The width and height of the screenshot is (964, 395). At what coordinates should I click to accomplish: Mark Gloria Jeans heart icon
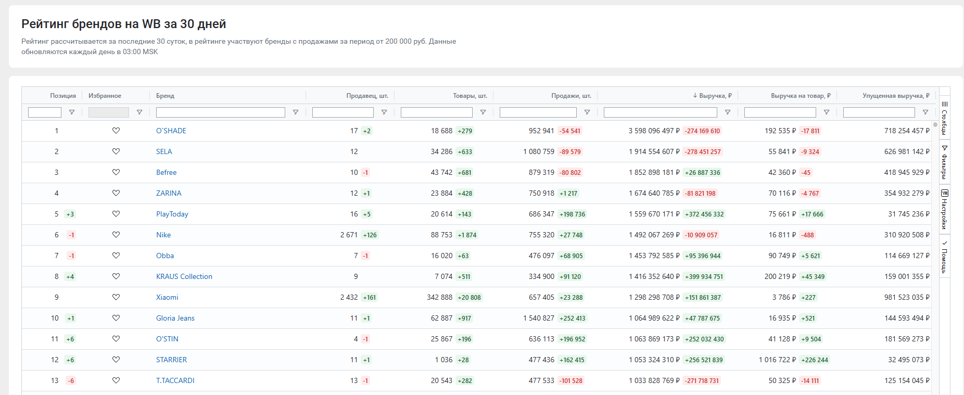tap(116, 318)
